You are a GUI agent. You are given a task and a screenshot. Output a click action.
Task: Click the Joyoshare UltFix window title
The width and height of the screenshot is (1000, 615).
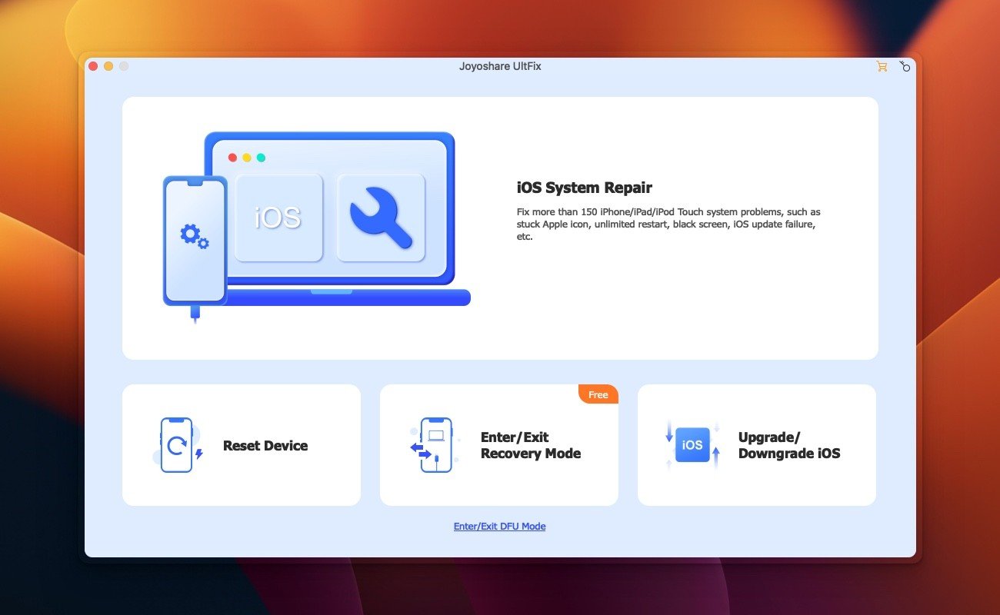(x=500, y=67)
